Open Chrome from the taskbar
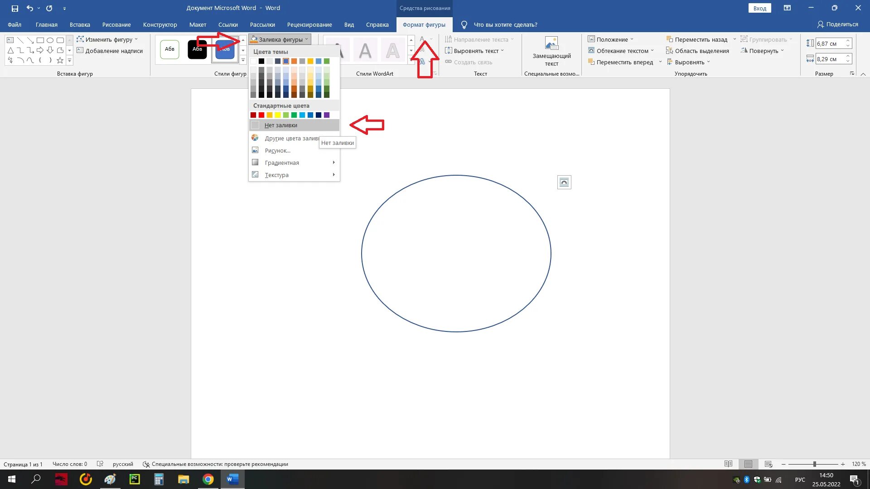The width and height of the screenshot is (870, 489). pyautogui.click(x=208, y=479)
